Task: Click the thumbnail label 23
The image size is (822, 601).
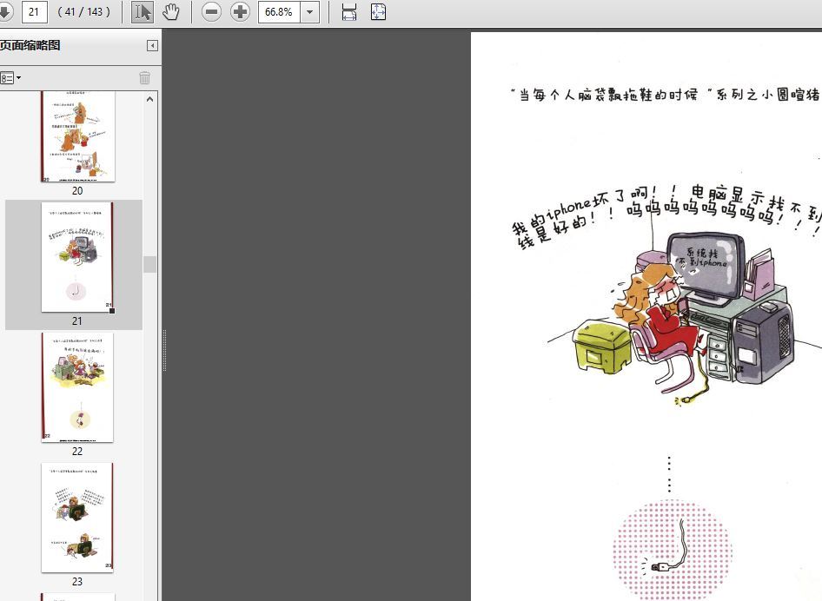Action: point(77,581)
